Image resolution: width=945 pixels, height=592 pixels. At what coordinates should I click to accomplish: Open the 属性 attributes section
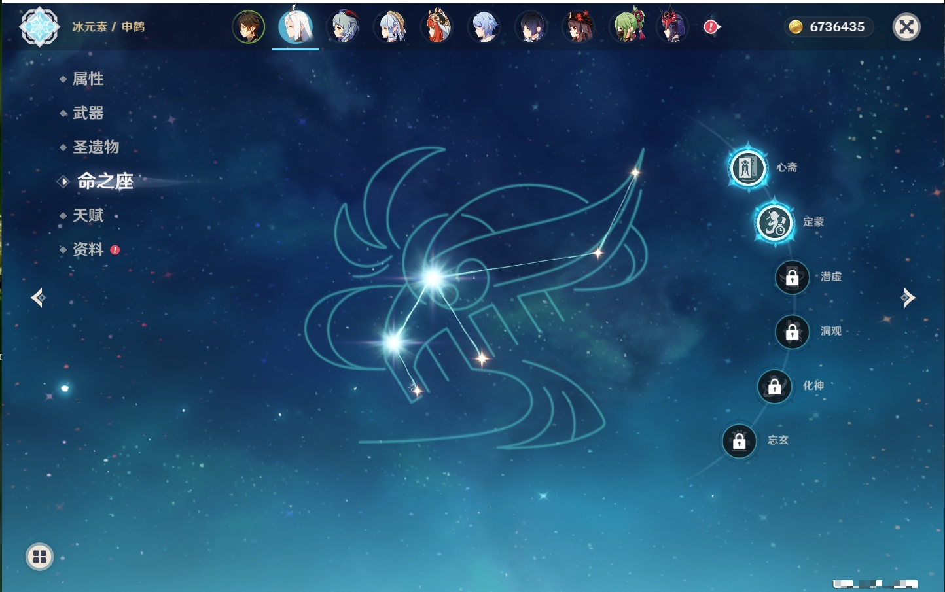point(88,79)
